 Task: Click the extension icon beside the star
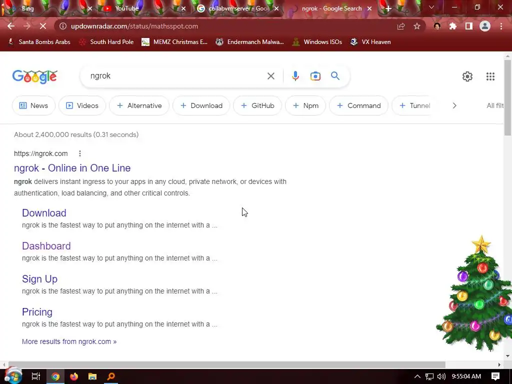(x=437, y=26)
